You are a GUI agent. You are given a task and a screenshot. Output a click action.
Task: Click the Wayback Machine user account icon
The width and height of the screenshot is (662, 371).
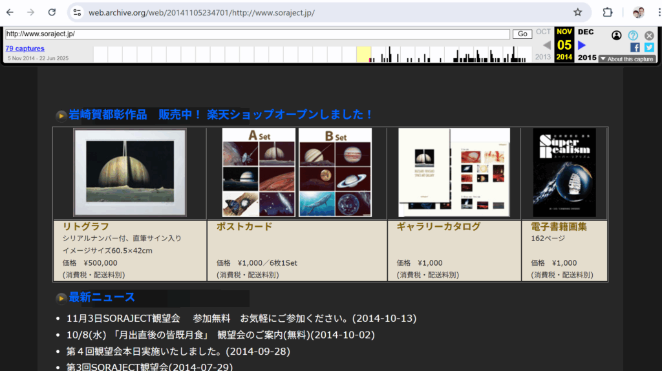pyautogui.click(x=616, y=36)
